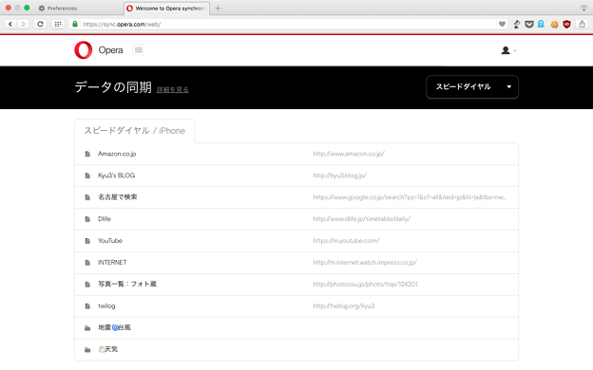Click the heart bookmark icon in address bar
Viewport: 593px width, 370px height.
click(502, 24)
